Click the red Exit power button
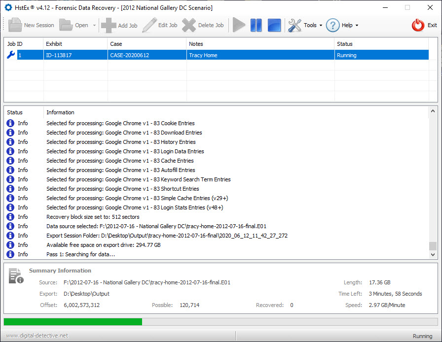442x342 pixels. click(418, 25)
